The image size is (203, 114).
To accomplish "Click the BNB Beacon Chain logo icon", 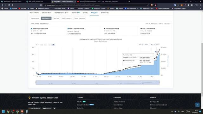I will 29,98.
